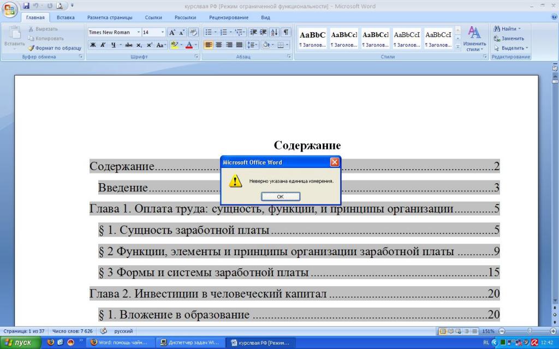Viewport: 559px width, 349px height.
Task: Show paragraph marks (¶) icon
Action: pyautogui.click(x=286, y=32)
